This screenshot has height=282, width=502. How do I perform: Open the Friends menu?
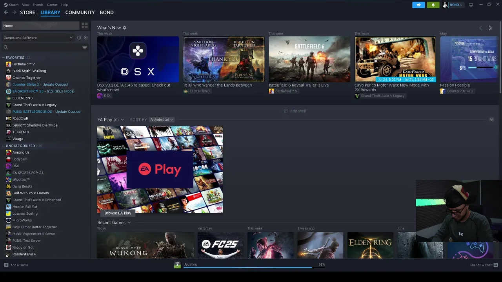tap(38, 5)
